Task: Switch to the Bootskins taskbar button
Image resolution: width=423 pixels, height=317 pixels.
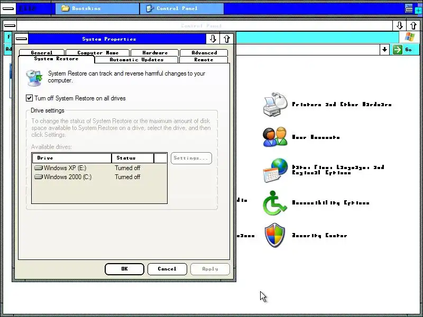Action: tap(97, 8)
